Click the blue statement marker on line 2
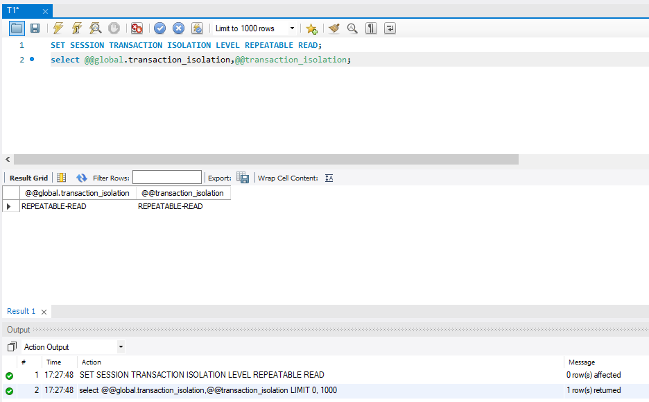The image size is (649, 402). tap(32, 59)
